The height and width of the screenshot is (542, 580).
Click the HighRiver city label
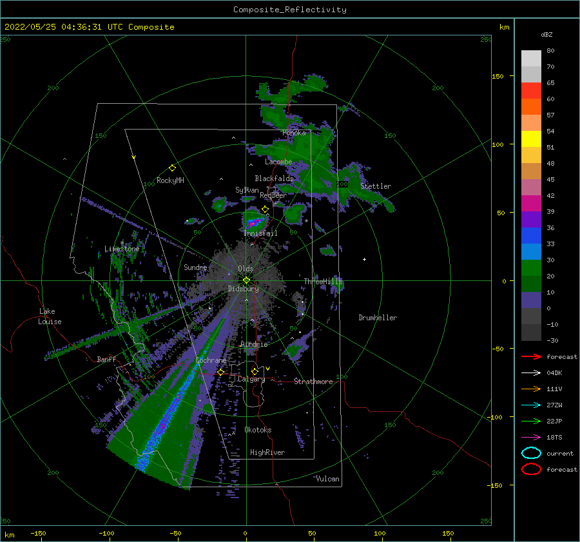click(267, 452)
